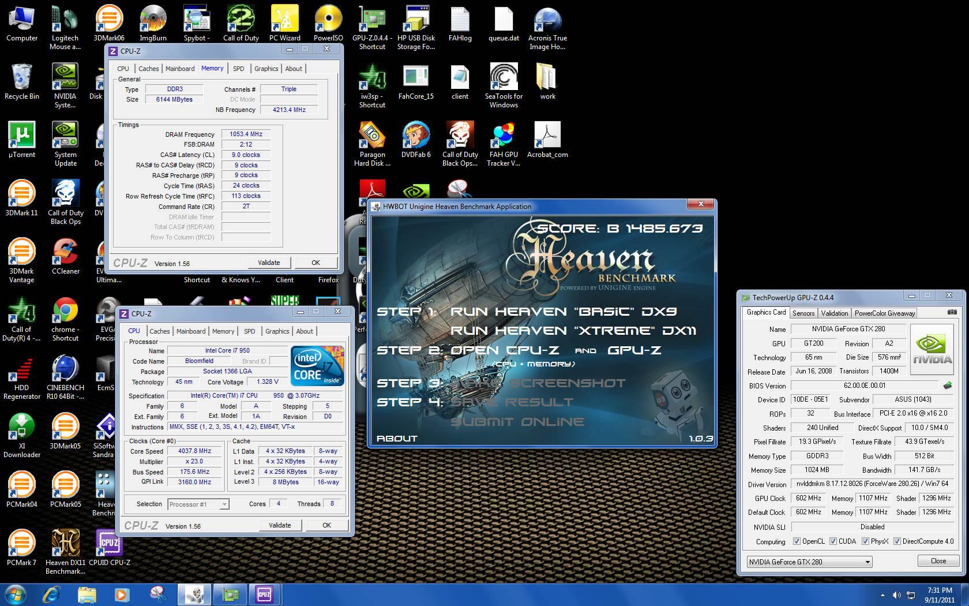Open the GPU selection dropdown in GPU-Z

tap(809, 562)
